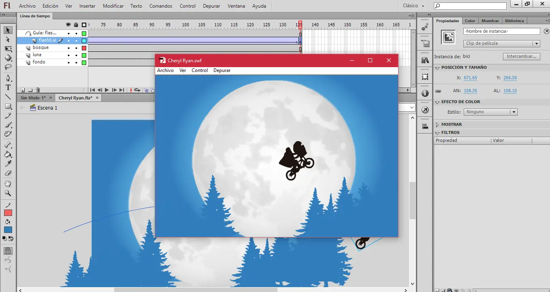Click the stage vertical scrollbar
This screenshot has width=550, height=292.
412,200
